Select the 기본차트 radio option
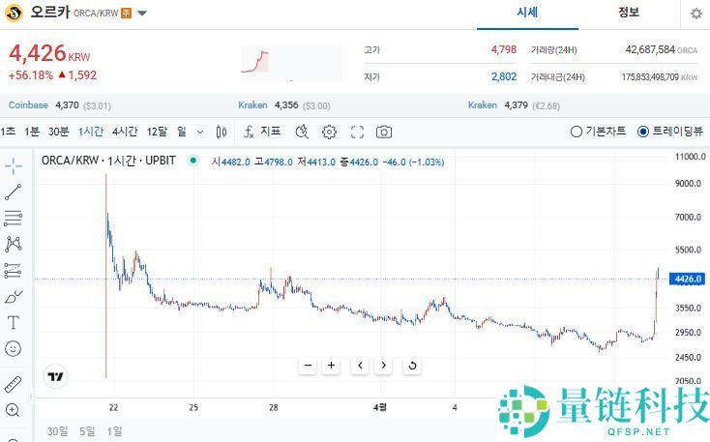The height and width of the screenshot is (442, 710). (598, 132)
